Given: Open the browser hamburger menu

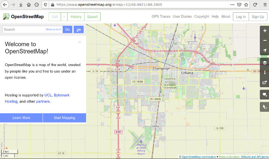Looking at the screenshot, I should [265, 5].
